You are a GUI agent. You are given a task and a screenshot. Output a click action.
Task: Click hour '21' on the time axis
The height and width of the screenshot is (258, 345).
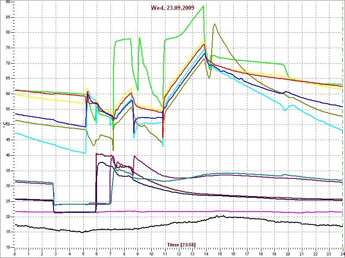pos(301,254)
